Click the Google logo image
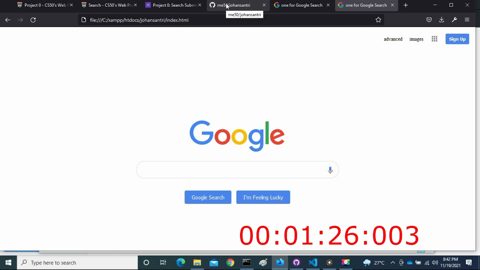480x270 pixels. pyautogui.click(x=237, y=136)
